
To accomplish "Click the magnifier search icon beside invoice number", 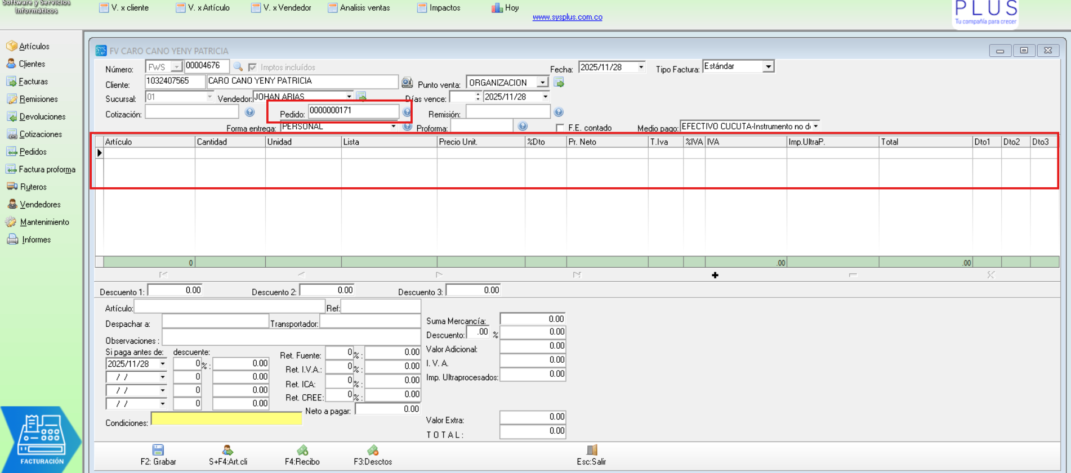I will pyautogui.click(x=238, y=67).
